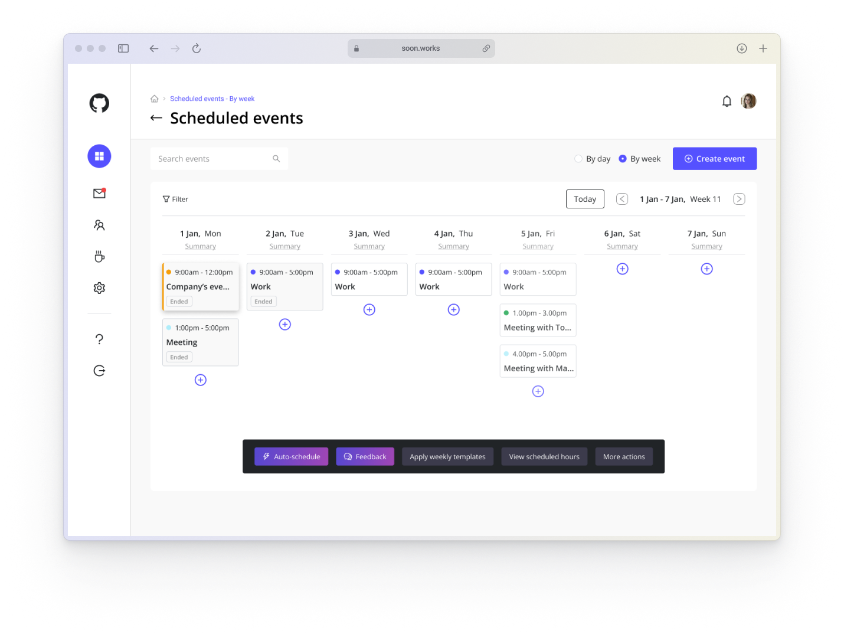Open the mail inbox icon
The image size is (844, 634).
(99, 194)
